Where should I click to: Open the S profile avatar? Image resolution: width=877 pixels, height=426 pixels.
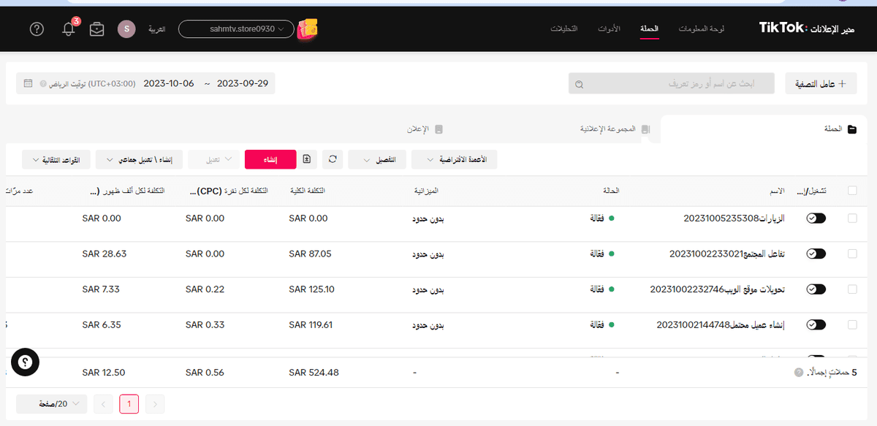[x=126, y=28]
